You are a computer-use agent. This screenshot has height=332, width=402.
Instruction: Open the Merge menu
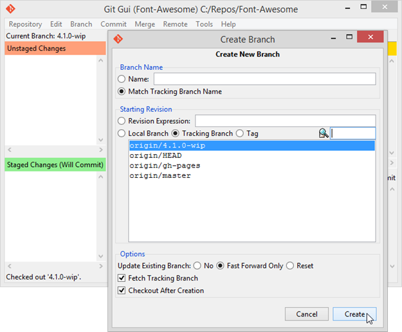tap(145, 24)
